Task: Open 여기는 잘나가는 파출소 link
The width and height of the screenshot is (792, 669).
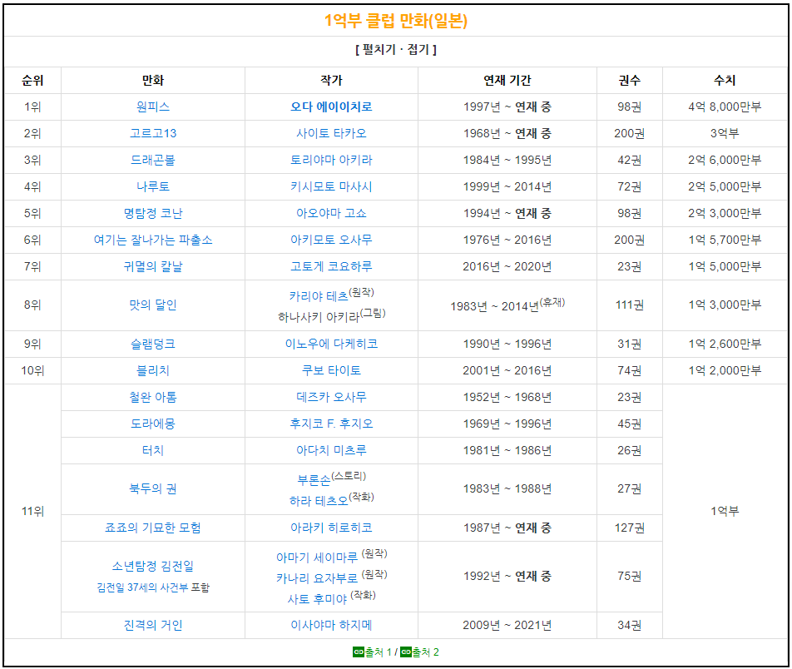Action: click(153, 240)
